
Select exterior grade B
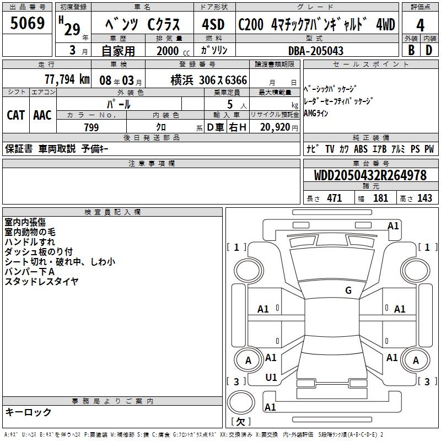click(x=411, y=50)
